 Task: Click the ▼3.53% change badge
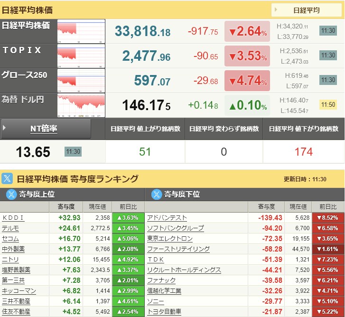coord(247,56)
